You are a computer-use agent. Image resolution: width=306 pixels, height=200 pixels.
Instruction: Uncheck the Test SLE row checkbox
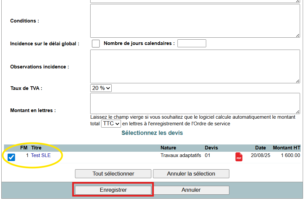click(x=12, y=157)
